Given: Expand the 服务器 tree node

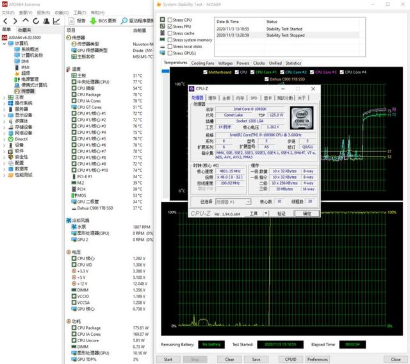Looking at the screenshot, I should tap(4, 110).
